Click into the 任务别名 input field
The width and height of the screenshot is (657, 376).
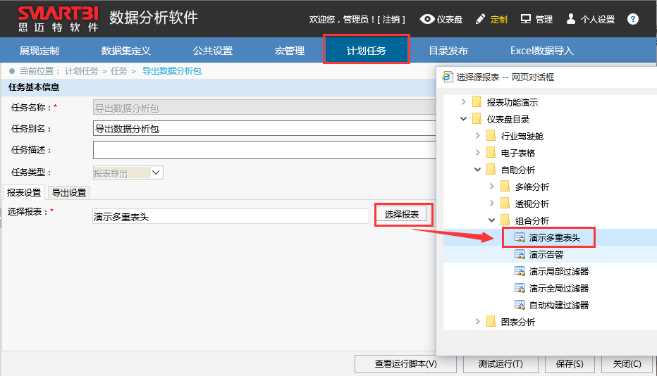click(264, 128)
